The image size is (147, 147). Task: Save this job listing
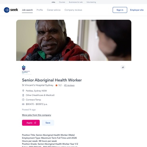(x=48, y=123)
